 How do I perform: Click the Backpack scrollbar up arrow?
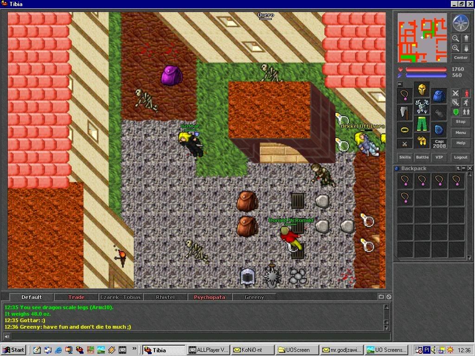[x=469, y=175]
